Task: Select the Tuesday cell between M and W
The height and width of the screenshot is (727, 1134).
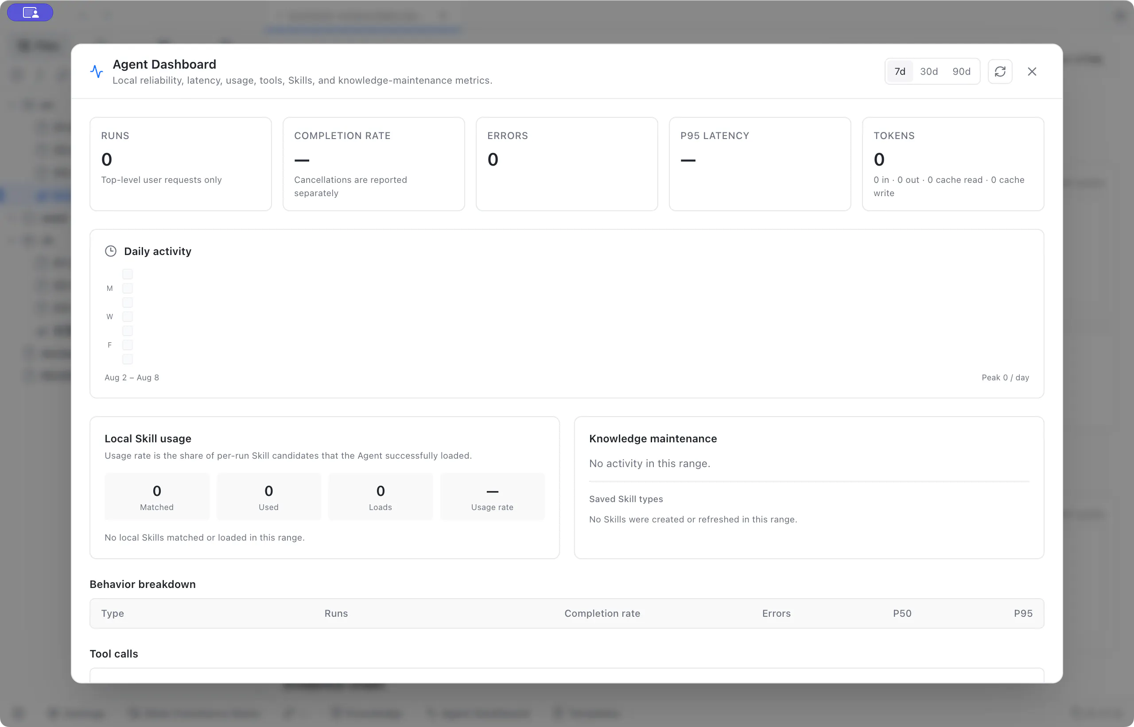Action: click(x=128, y=302)
